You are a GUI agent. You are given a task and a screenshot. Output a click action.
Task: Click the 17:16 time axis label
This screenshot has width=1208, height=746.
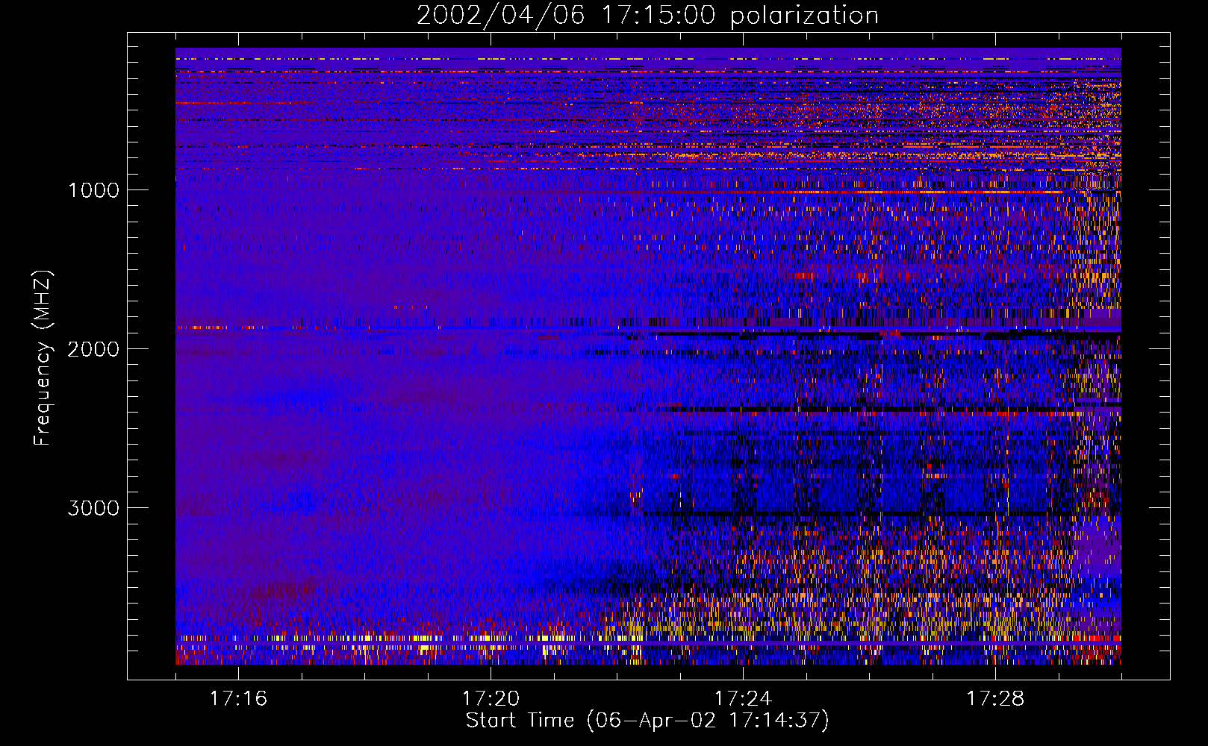pyautogui.click(x=238, y=698)
